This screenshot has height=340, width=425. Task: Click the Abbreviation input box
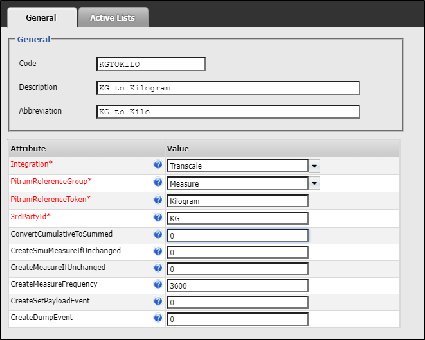[x=228, y=112]
